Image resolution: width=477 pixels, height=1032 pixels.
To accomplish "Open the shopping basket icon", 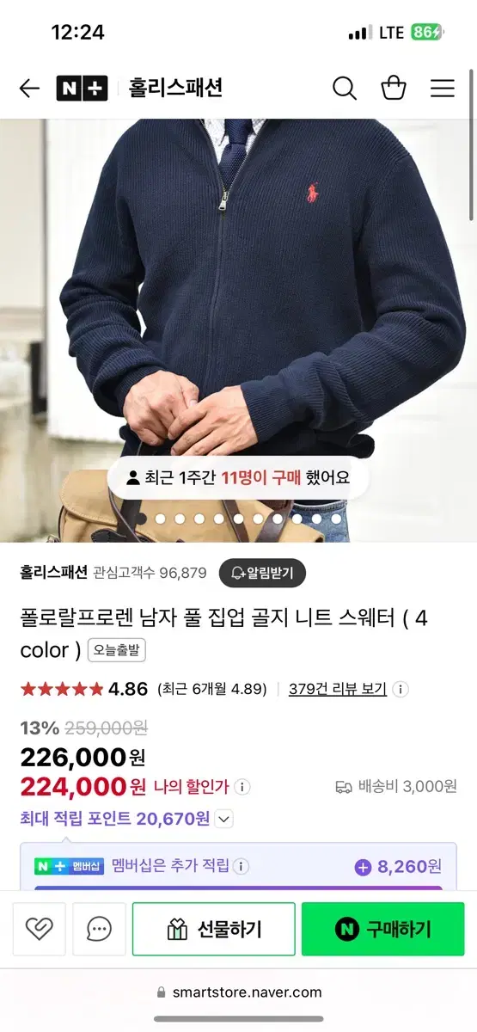I will (x=394, y=88).
